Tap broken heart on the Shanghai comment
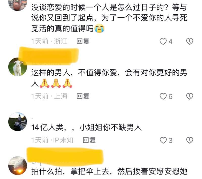Viewport: 202px width, 179px height. click(190, 97)
